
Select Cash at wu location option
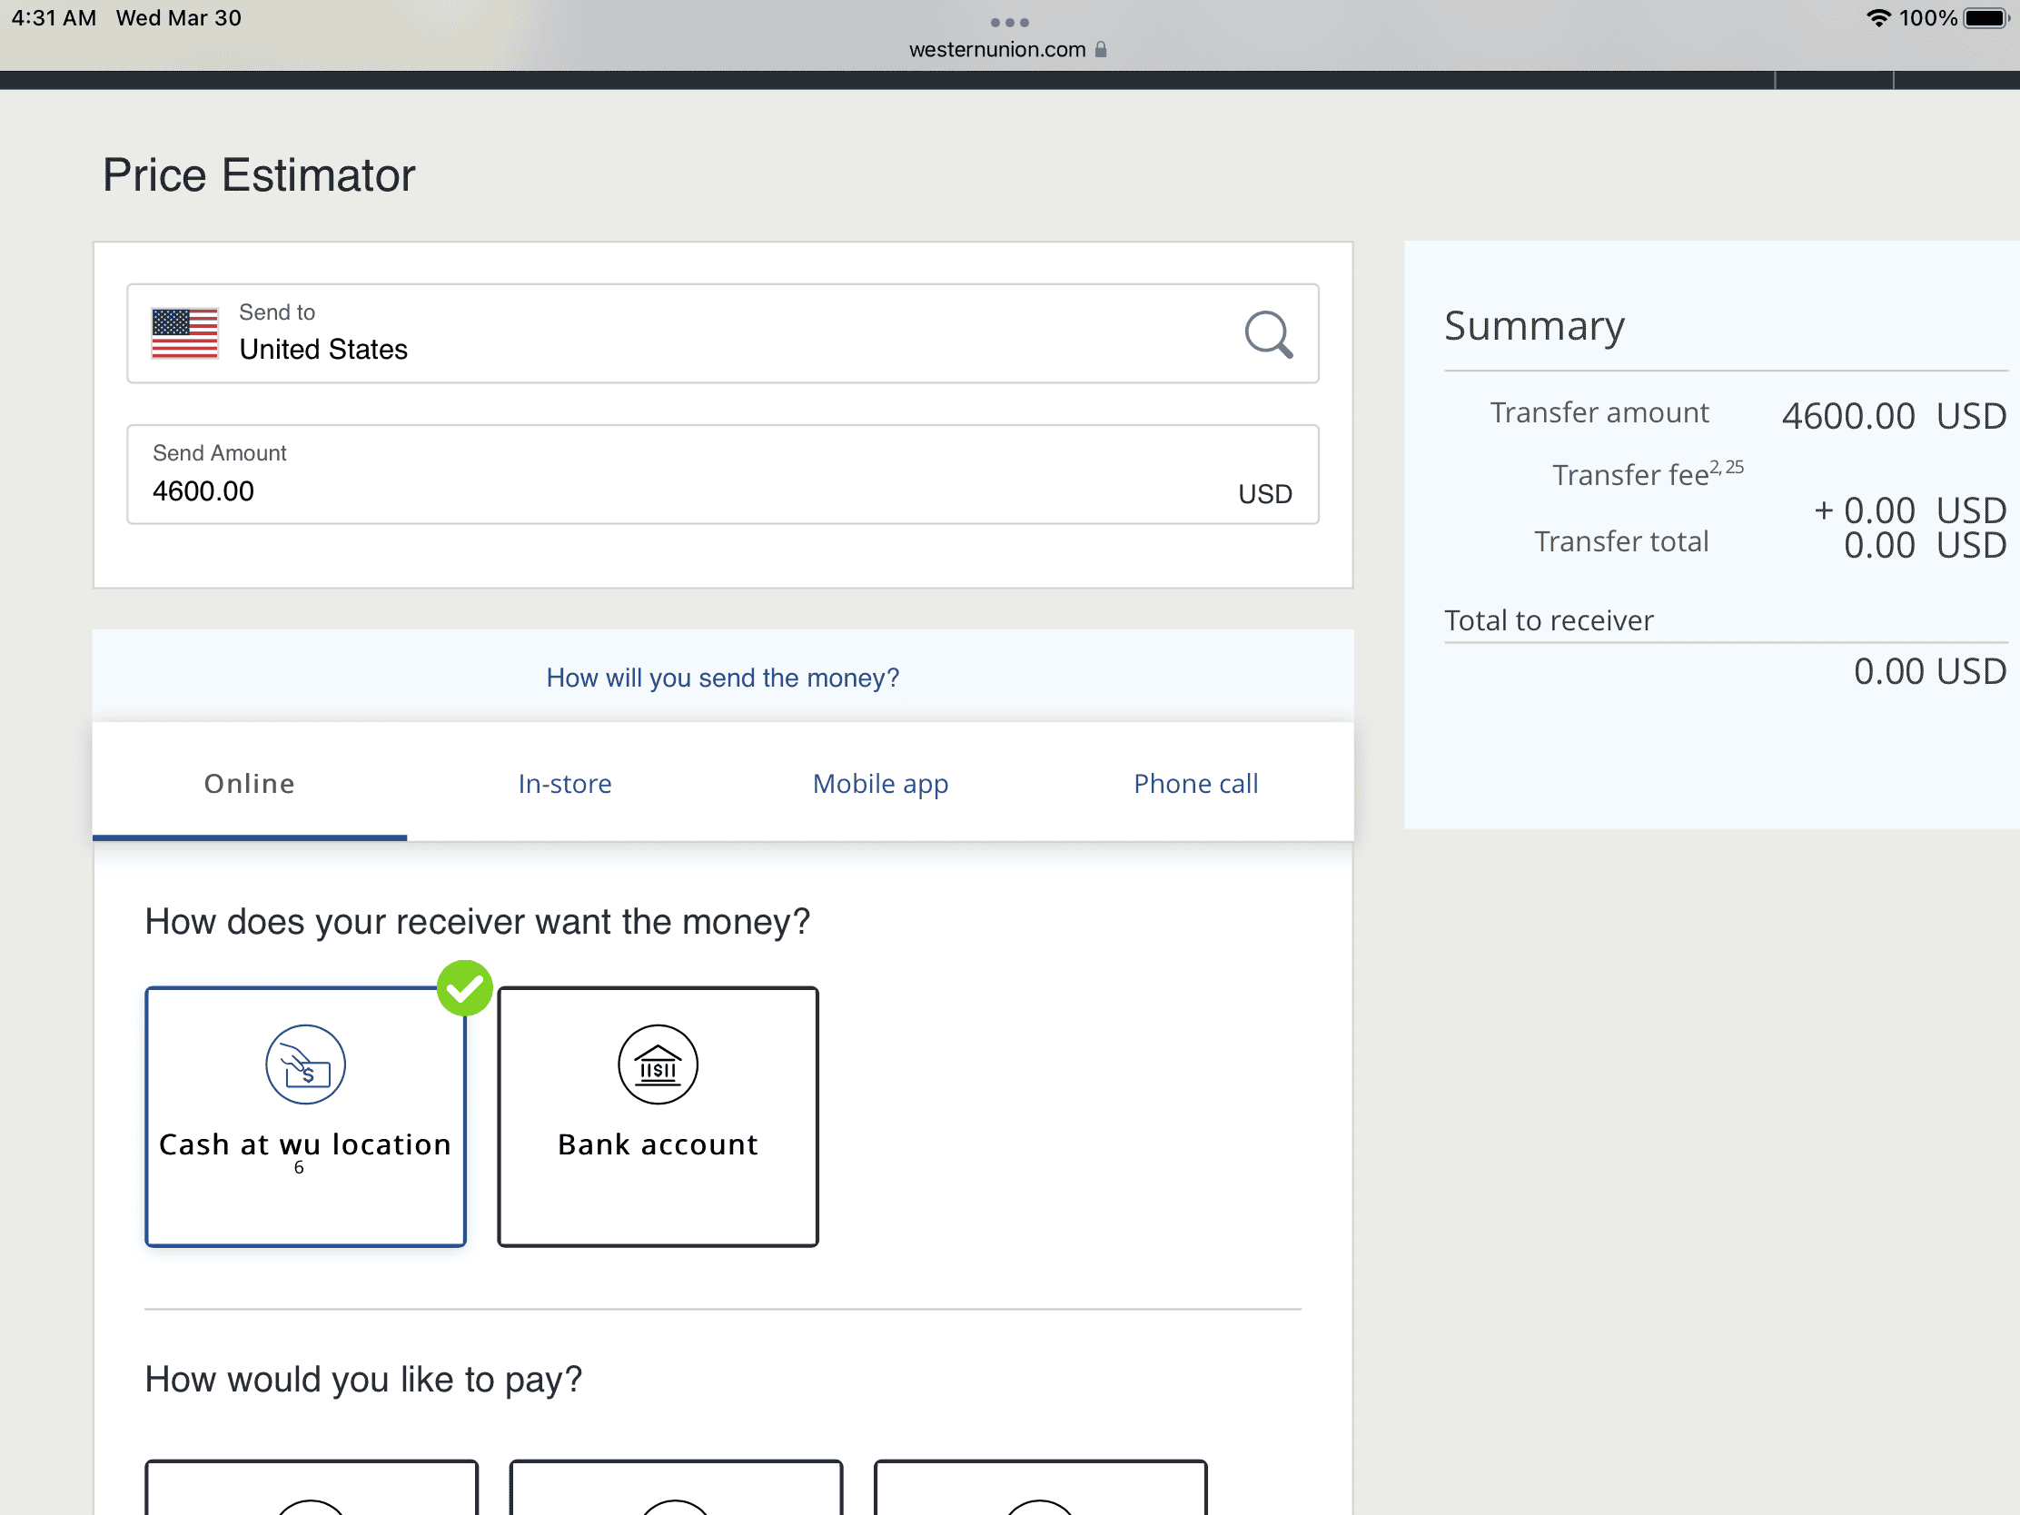[305, 1116]
